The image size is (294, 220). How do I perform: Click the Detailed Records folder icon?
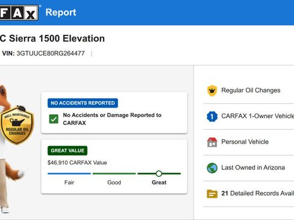212,194
